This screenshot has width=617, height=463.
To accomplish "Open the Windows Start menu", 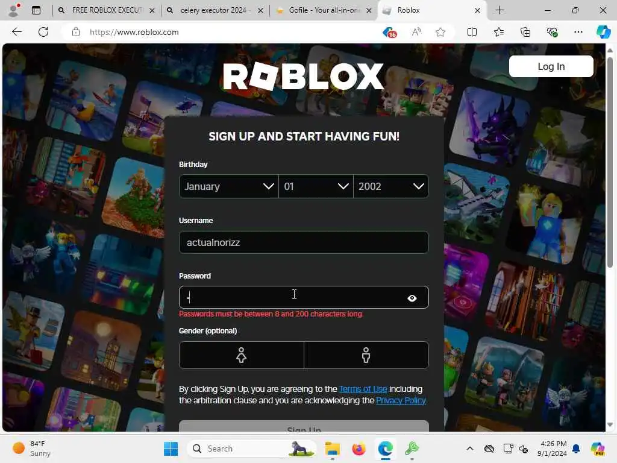I will point(171,449).
